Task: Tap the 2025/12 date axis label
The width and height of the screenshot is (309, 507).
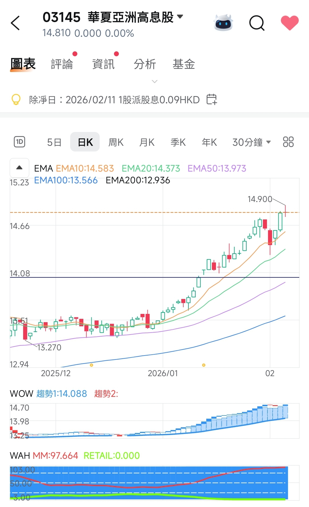Action: click(56, 373)
